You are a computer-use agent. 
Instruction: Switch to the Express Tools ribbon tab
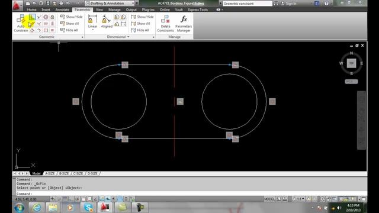198,9
